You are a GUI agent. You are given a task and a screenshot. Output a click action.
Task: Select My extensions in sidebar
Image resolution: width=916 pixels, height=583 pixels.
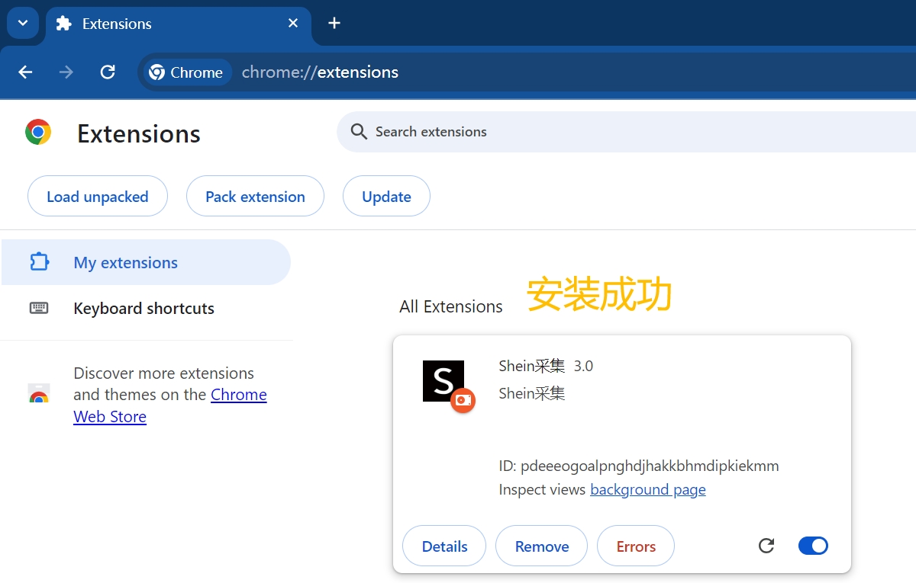point(146,262)
